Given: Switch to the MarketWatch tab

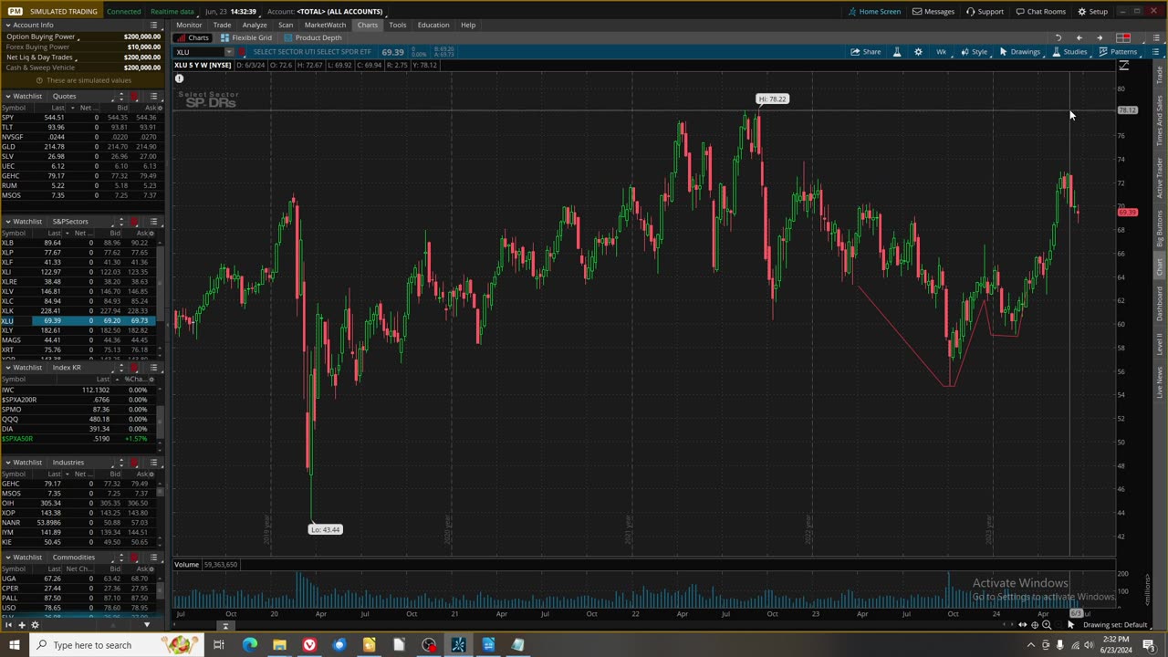Looking at the screenshot, I should click(325, 26).
